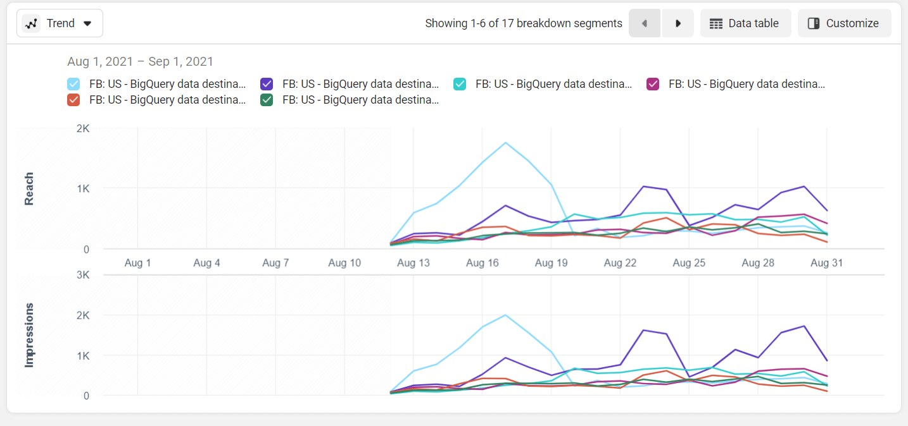This screenshot has width=908, height=426.
Task: Uncheck the light blue segment checkbox
Action: (73, 83)
